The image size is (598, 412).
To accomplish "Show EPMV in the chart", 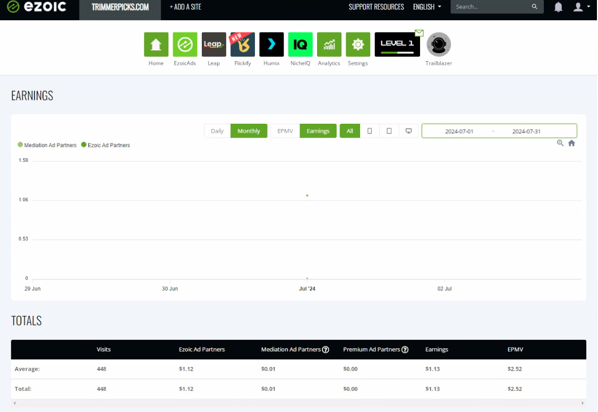I will click(x=285, y=131).
